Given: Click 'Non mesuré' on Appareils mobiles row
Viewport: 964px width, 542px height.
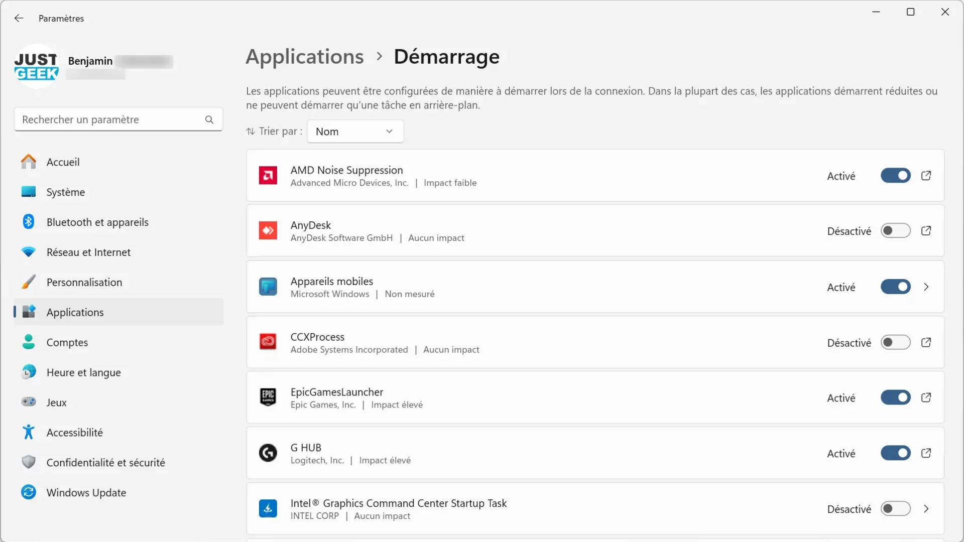Looking at the screenshot, I should tap(409, 294).
